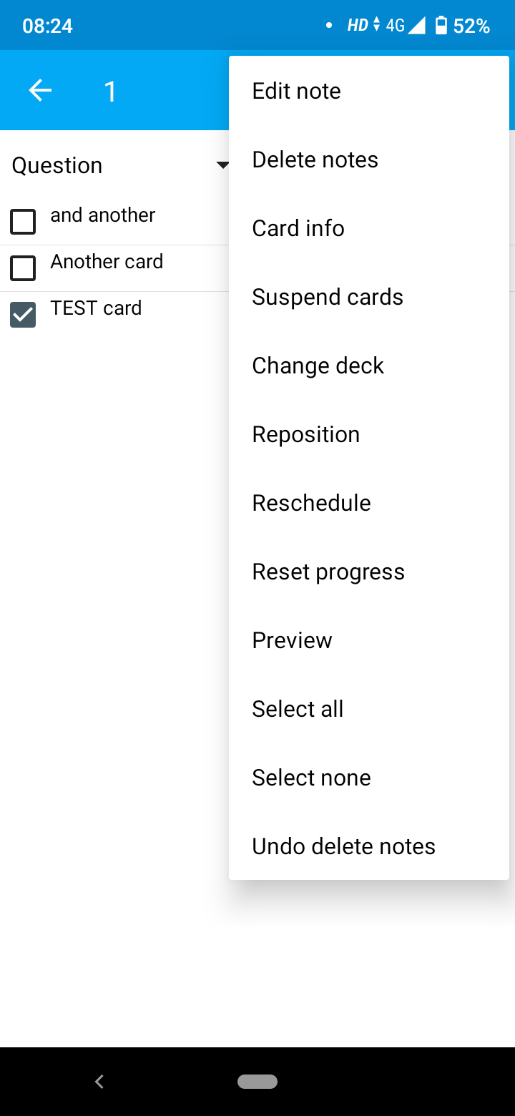
Task: Choose 'Delete notes' menu option
Action: coord(315,160)
